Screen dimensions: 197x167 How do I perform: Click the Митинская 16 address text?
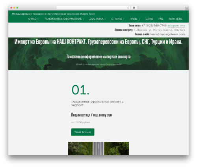tap(159, 30)
